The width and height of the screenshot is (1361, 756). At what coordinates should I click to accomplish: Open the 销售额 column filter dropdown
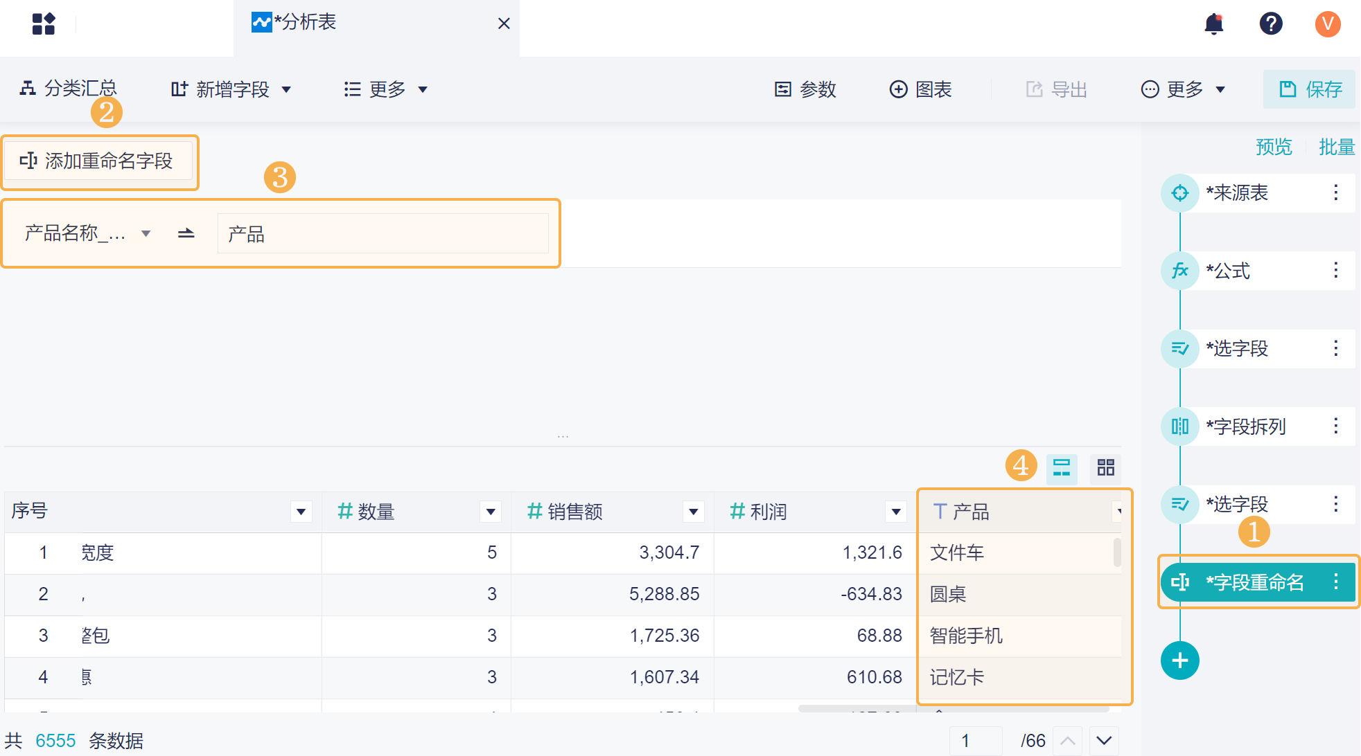coord(693,512)
